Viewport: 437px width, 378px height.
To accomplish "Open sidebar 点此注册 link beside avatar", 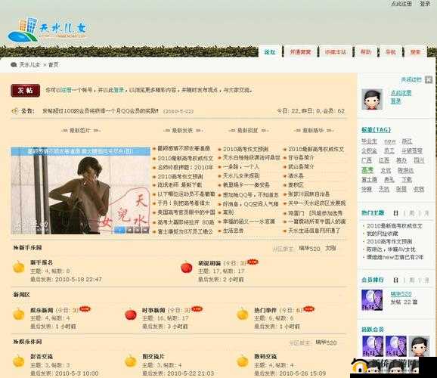I will (401, 93).
